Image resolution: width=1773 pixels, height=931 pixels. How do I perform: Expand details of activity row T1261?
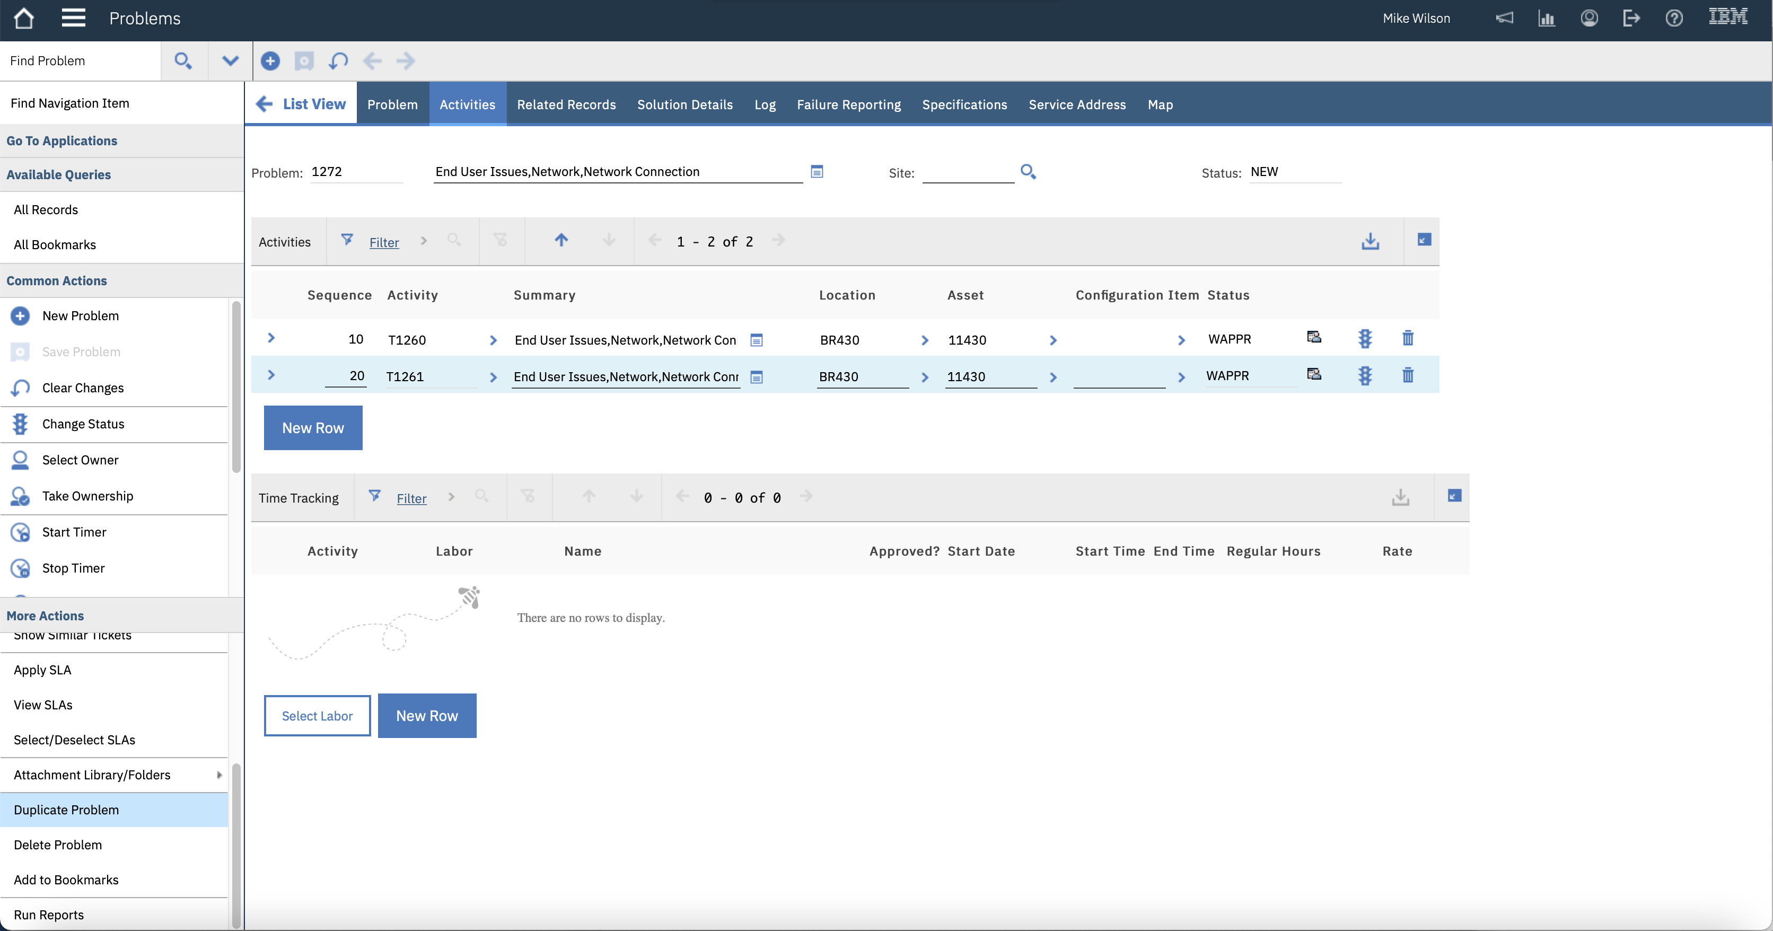[x=271, y=376]
